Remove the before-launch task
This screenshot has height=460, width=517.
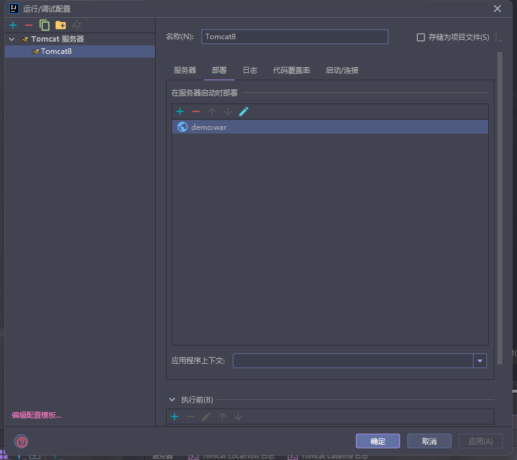(191, 417)
